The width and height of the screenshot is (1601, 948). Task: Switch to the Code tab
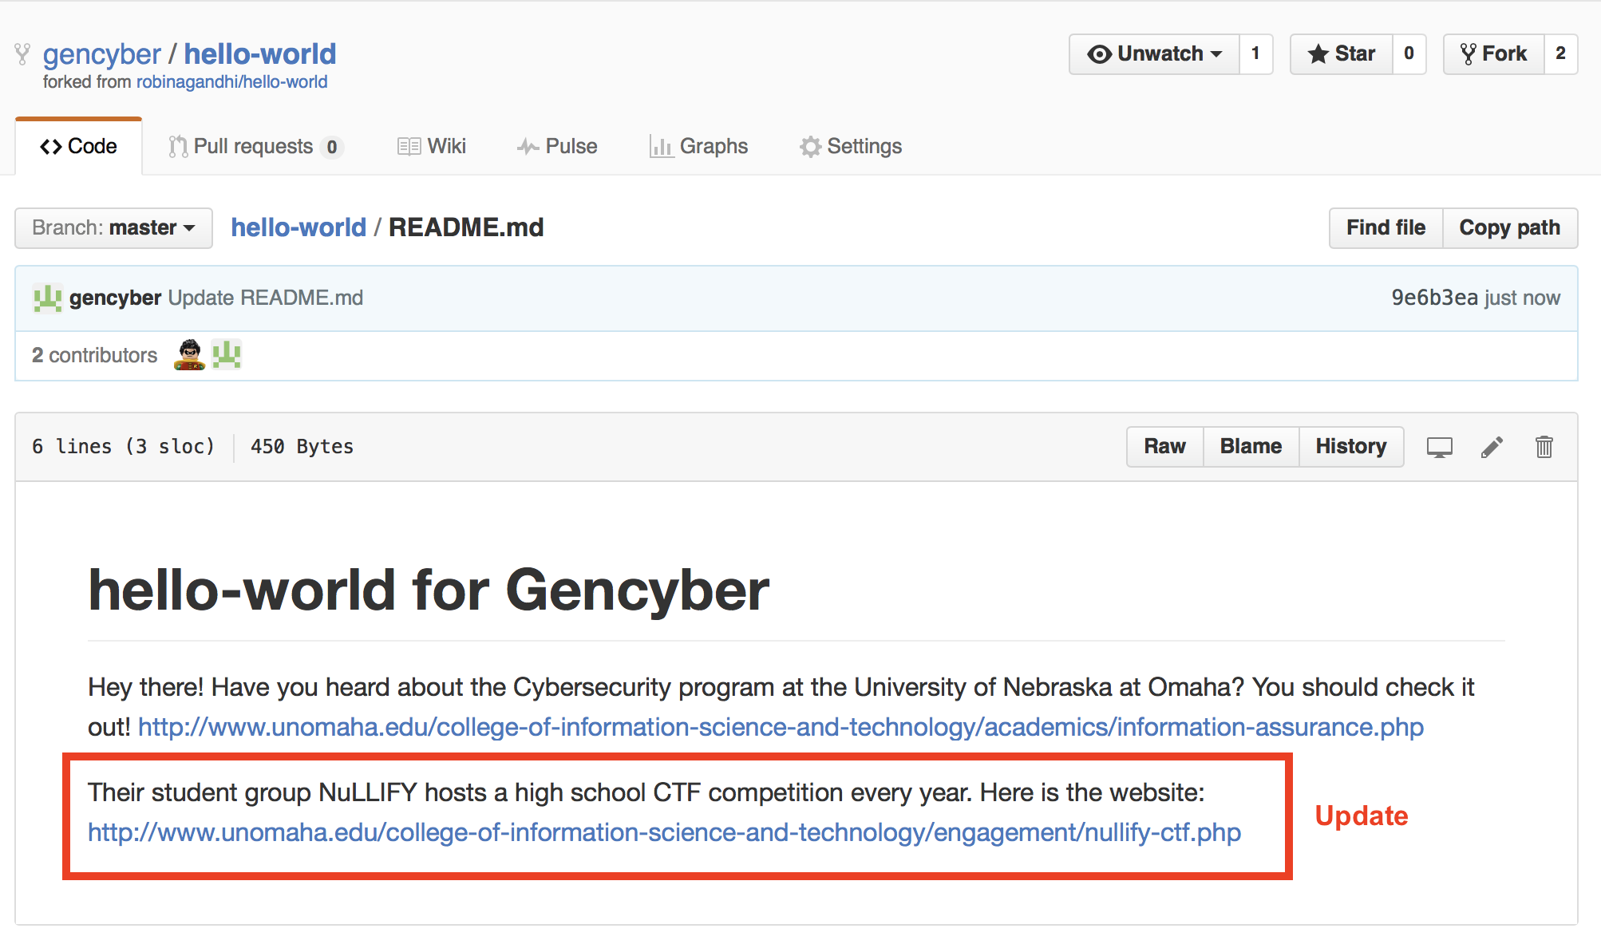[x=78, y=147]
